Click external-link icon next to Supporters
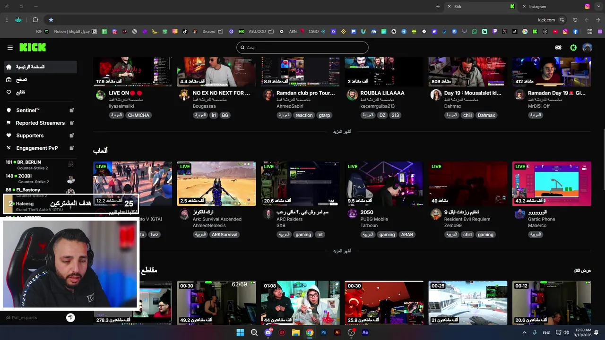This screenshot has height=340, width=605. [x=72, y=136]
